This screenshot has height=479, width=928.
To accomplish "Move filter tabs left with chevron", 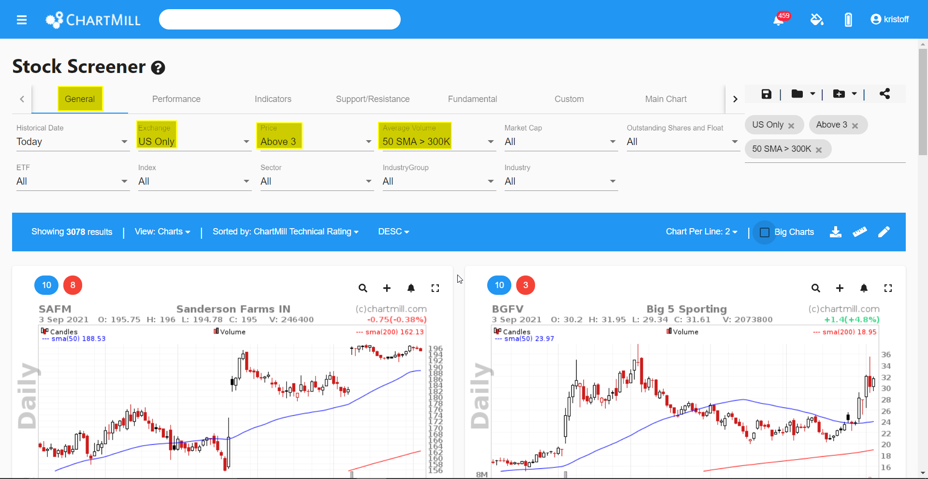I will [22, 99].
